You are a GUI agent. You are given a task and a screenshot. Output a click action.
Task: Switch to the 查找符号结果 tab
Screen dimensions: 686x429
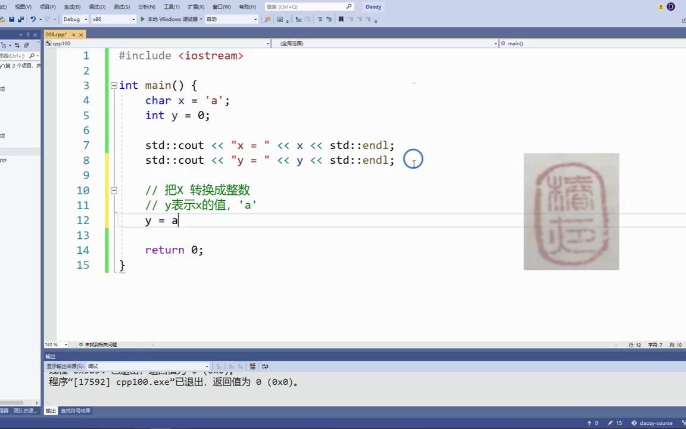(x=76, y=411)
